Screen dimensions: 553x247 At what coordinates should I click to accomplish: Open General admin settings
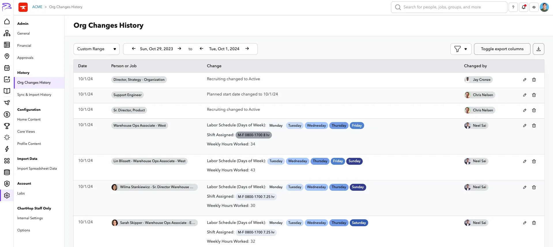pos(24,33)
